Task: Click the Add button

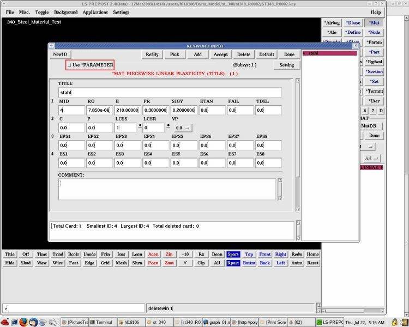Action: 198,55
